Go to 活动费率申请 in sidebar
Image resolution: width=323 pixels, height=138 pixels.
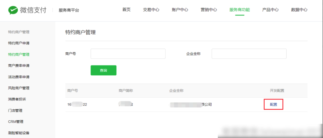[x=19, y=77]
